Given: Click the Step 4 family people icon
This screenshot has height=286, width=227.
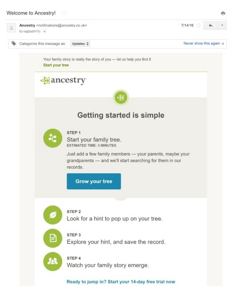Looking at the screenshot, I should click(x=53, y=261).
